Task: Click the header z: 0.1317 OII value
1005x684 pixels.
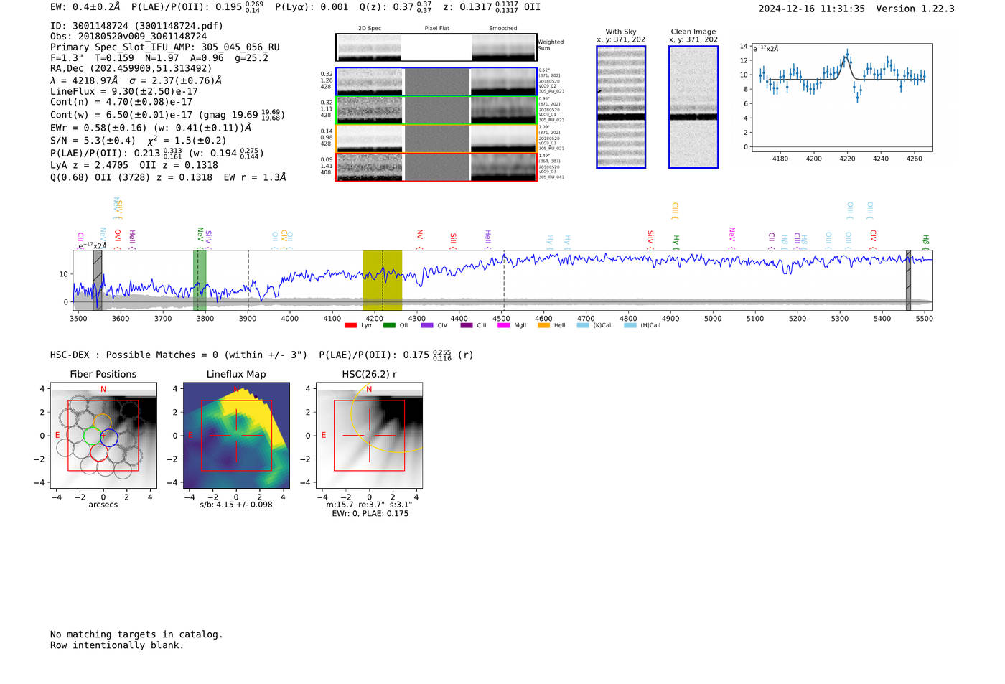Action: [492, 7]
